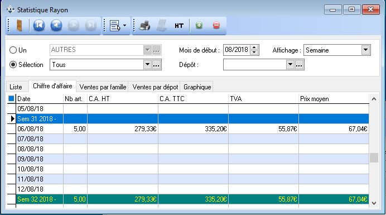
Task: Click the C.A. TTC column header
Action: coord(193,99)
